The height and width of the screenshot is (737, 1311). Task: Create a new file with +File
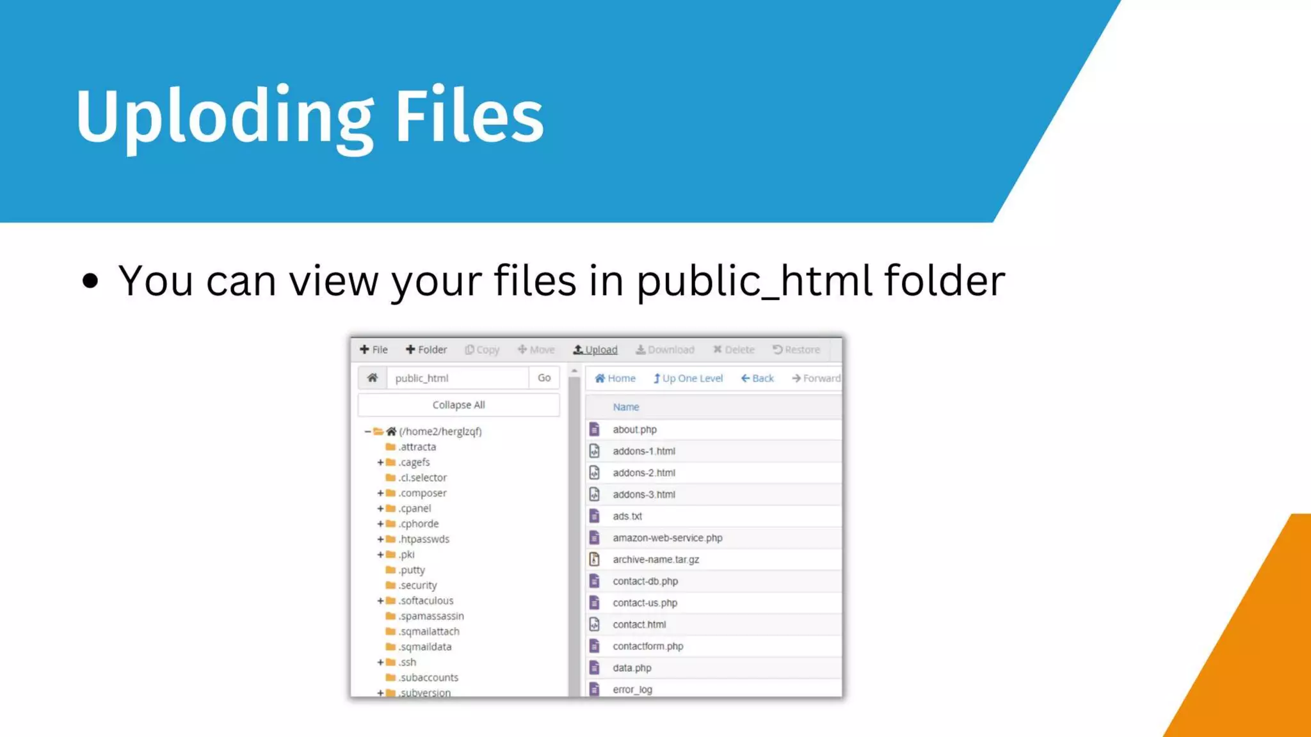coord(374,349)
